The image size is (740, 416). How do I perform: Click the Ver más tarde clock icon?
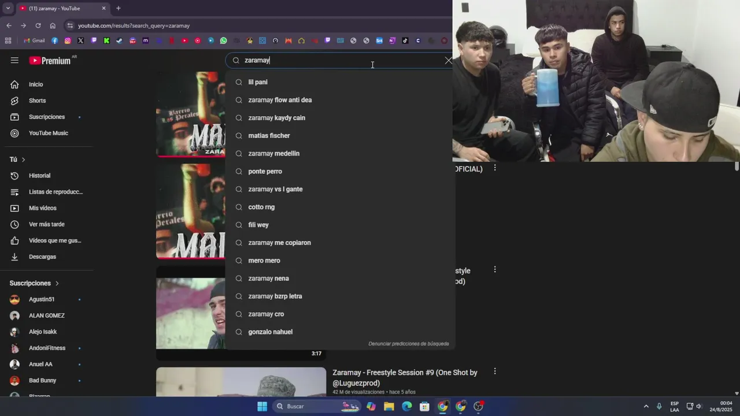15,224
